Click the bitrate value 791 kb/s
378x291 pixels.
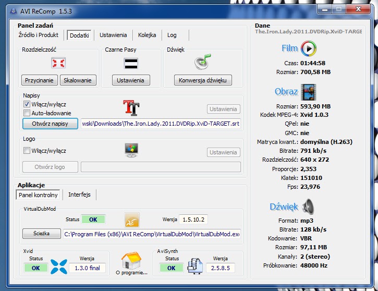[x=313, y=151]
